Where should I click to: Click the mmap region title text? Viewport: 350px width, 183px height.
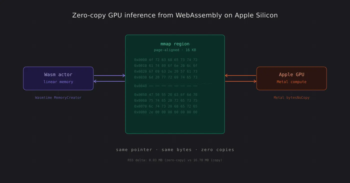(175, 44)
